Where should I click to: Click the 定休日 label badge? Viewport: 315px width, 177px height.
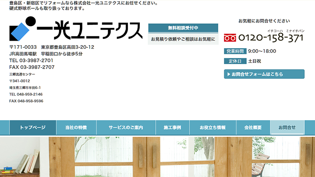pyautogui.click(x=235, y=61)
